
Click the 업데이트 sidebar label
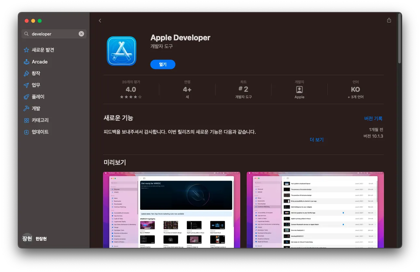40,132
